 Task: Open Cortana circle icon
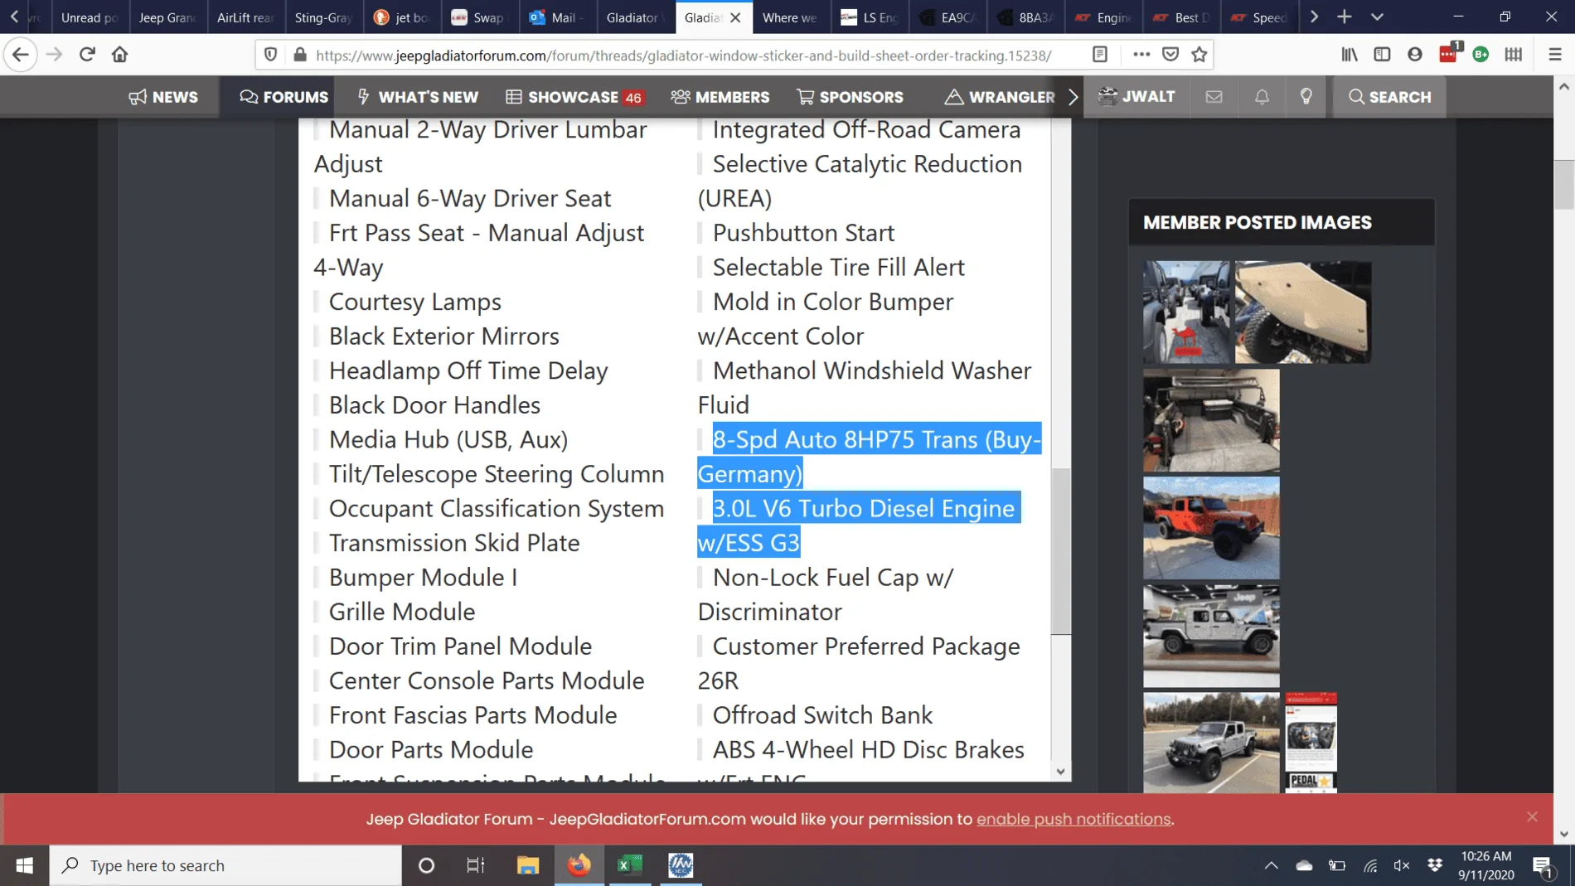[x=427, y=865]
